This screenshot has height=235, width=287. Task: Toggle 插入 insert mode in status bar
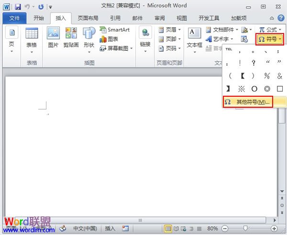pyautogui.click(x=110, y=228)
